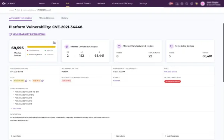The width and height of the screenshot is (224, 140).
Task: Open Alerts & Threats menu
Action: (83, 3)
